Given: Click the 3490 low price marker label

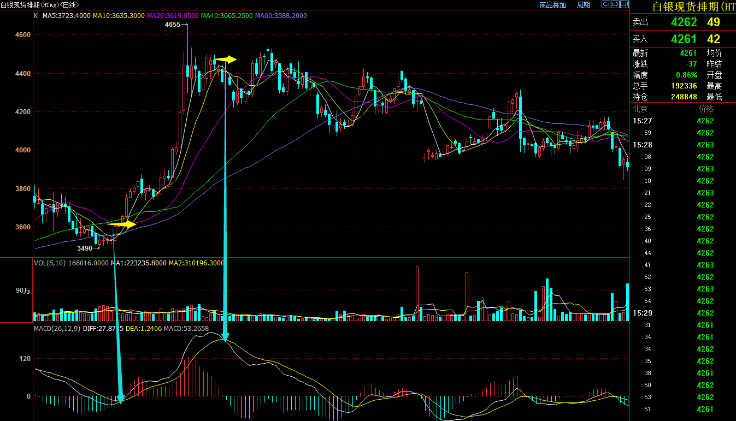Looking at the screenshot, I should pyautogui.click(x=85, y=248).
